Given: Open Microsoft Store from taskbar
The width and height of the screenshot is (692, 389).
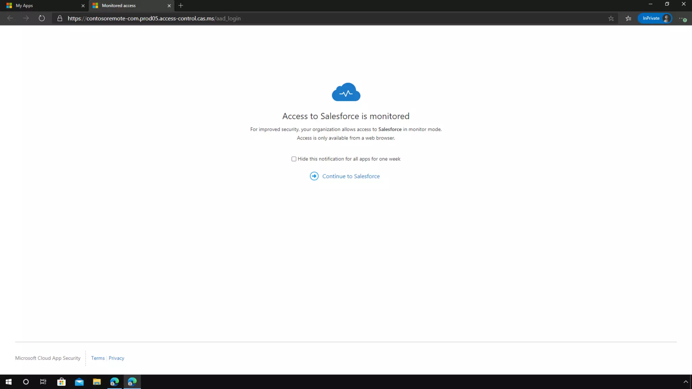Looking at the screenshot, I should (x=61, y=382).
